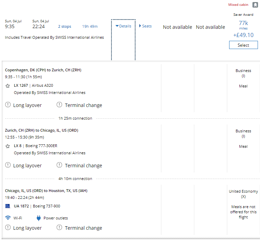Click Terminal change warning icon for Zurich–Chicago flight
The height and width of the screenshot is (240, 260).
(x=59, y=165)
